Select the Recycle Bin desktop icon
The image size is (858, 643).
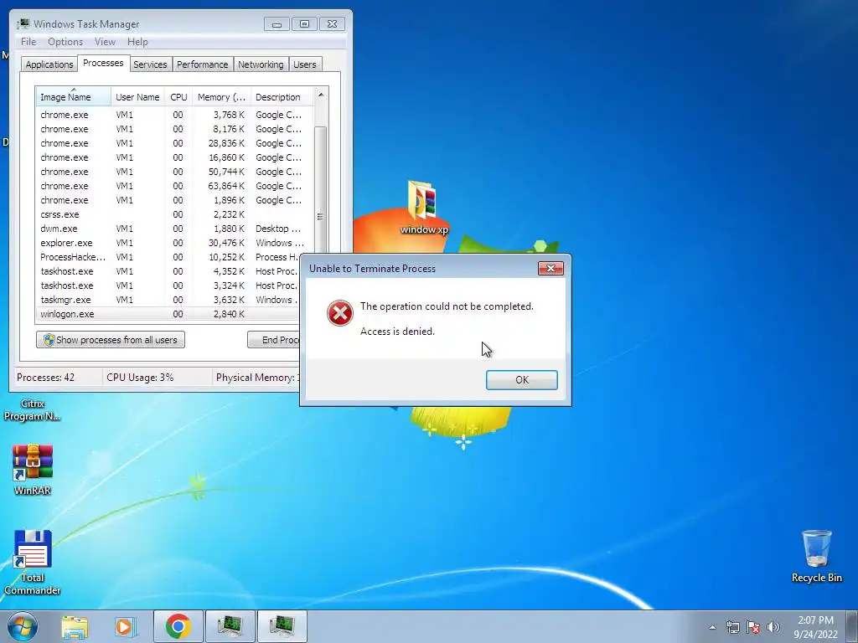coord(816,556)
